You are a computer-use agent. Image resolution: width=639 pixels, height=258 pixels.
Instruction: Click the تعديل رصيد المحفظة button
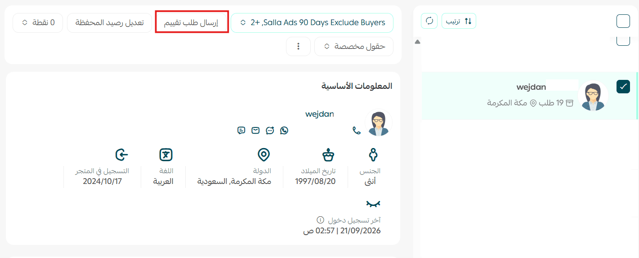[x=109, y=22]
